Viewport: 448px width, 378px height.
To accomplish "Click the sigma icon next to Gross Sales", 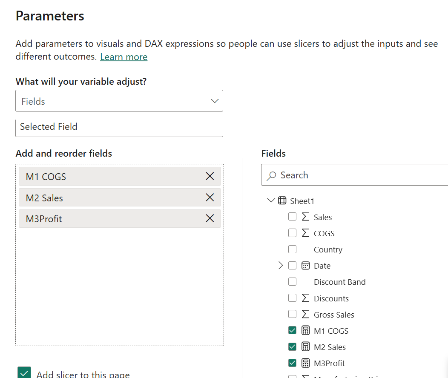I will (x=305, y=314).
